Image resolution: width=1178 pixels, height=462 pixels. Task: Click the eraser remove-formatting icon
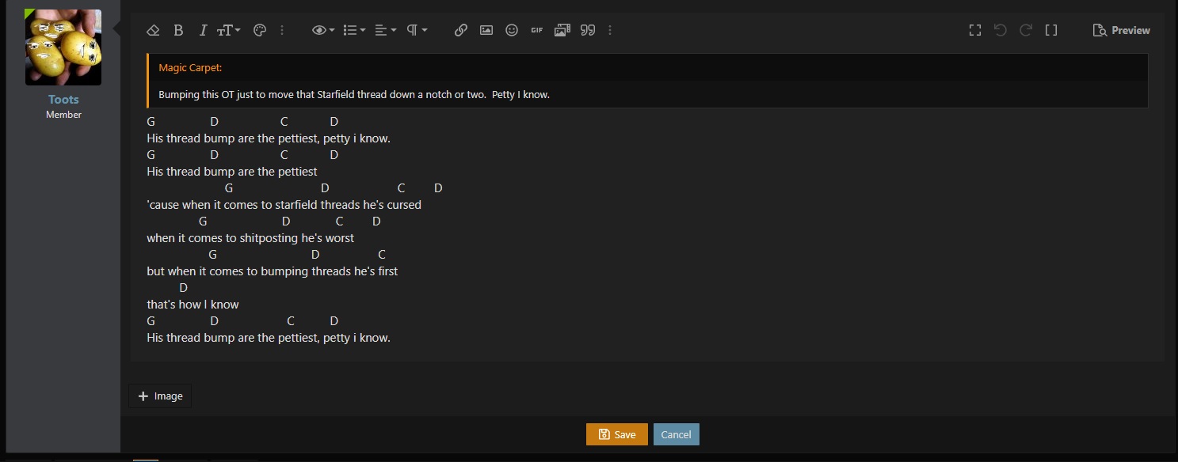(x=154, y=30)
